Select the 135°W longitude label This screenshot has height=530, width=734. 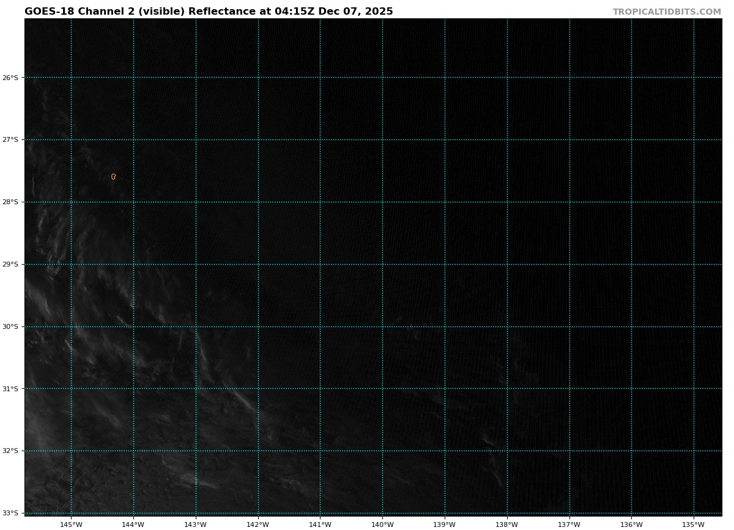pos(694,524)
